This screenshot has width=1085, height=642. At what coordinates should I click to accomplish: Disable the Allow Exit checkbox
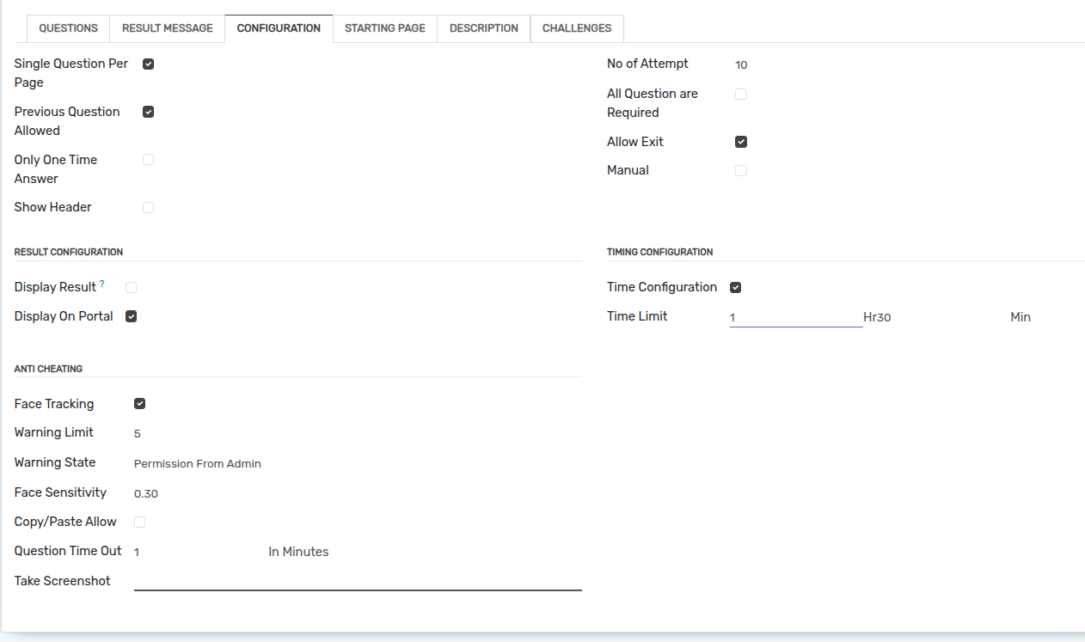pyautogui.click(x=741, y=142)
